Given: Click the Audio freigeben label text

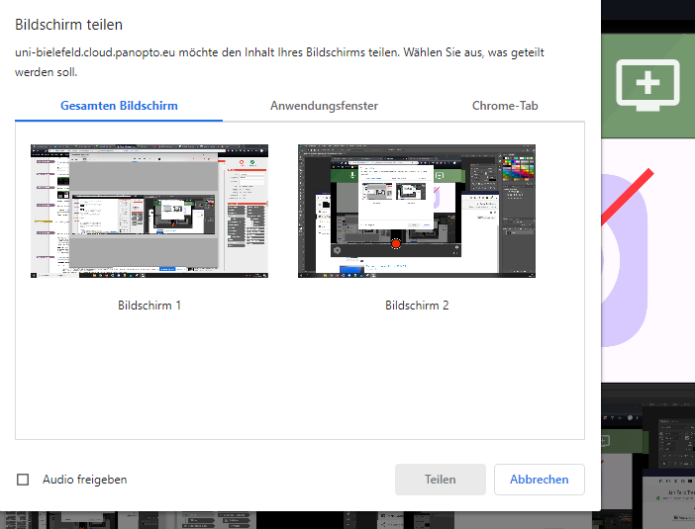Looking at the screenshot, I should [85, 480].
